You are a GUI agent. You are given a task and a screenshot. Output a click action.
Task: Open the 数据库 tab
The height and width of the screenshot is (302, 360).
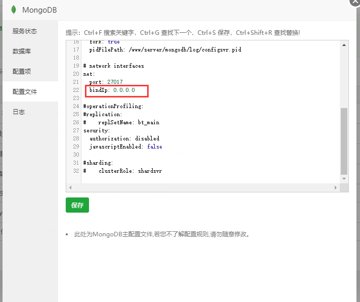[x=30, y=51]
